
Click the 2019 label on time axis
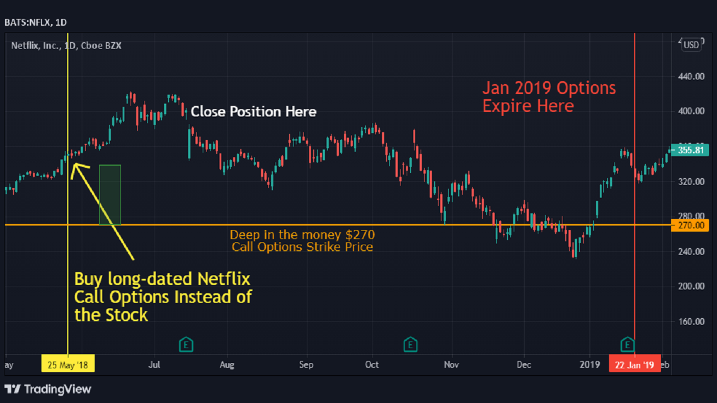tap(589, 364)
